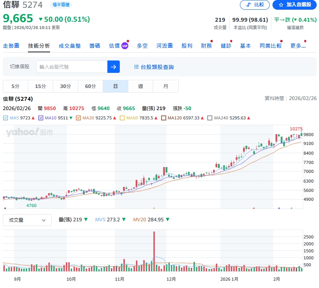Switch to the 籌碼 tab
Viewport: 319px width, 288px height.
coord(95,46)
